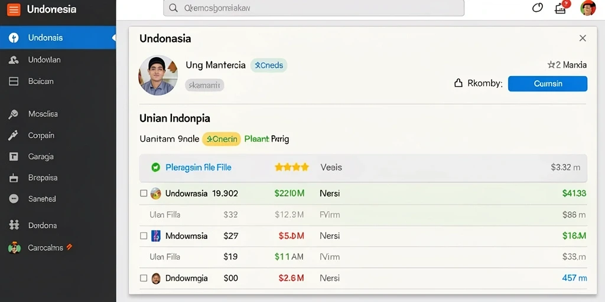Click the Dndowmgia row avatar icon
Image resolution: width=605 pixels, height=302 pixels.
click(155, 278)
